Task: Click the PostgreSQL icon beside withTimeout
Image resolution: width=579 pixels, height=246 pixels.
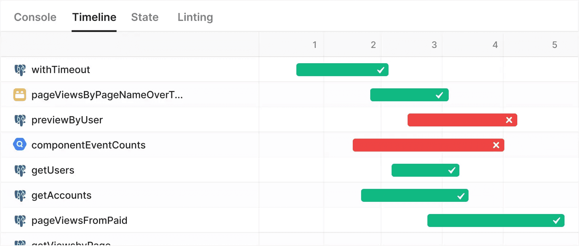Action: pyautogui.click(x=20, y=70)
